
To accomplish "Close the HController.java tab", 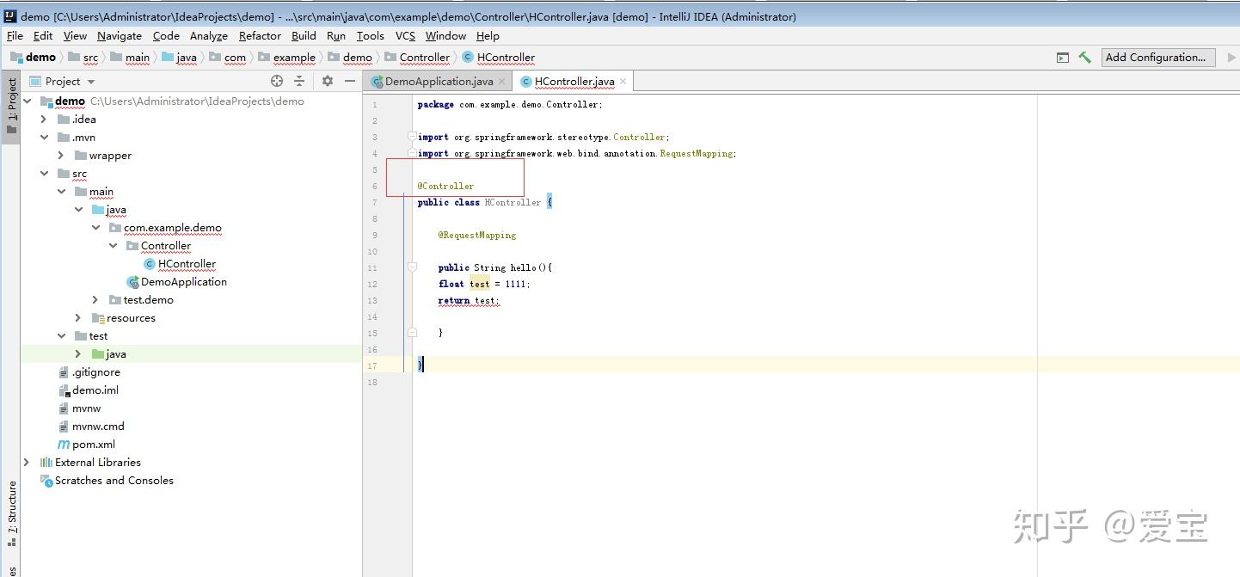I will 623,82.
